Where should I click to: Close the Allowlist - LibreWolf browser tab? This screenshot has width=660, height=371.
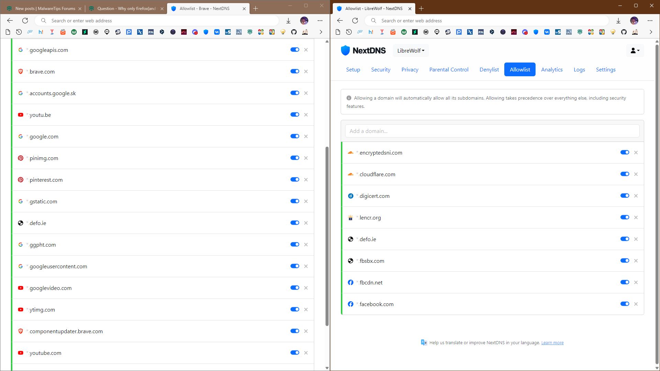pos(410,9)
